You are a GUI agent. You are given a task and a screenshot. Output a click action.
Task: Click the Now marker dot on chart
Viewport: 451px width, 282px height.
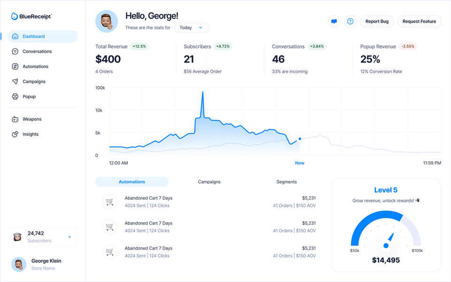300,139
